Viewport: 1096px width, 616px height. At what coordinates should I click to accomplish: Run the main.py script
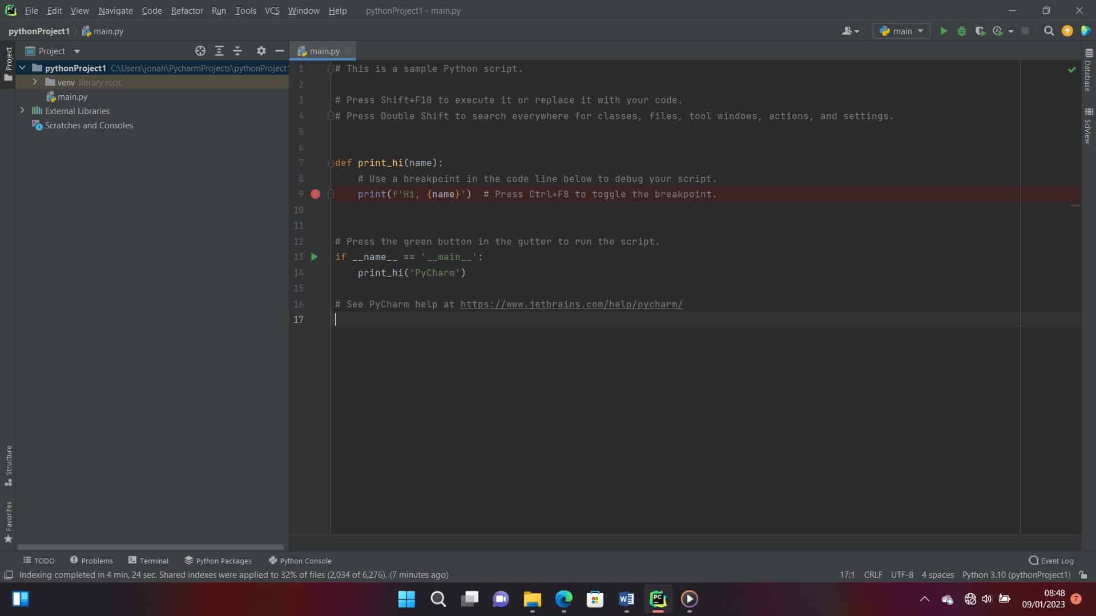click(944, 31)
